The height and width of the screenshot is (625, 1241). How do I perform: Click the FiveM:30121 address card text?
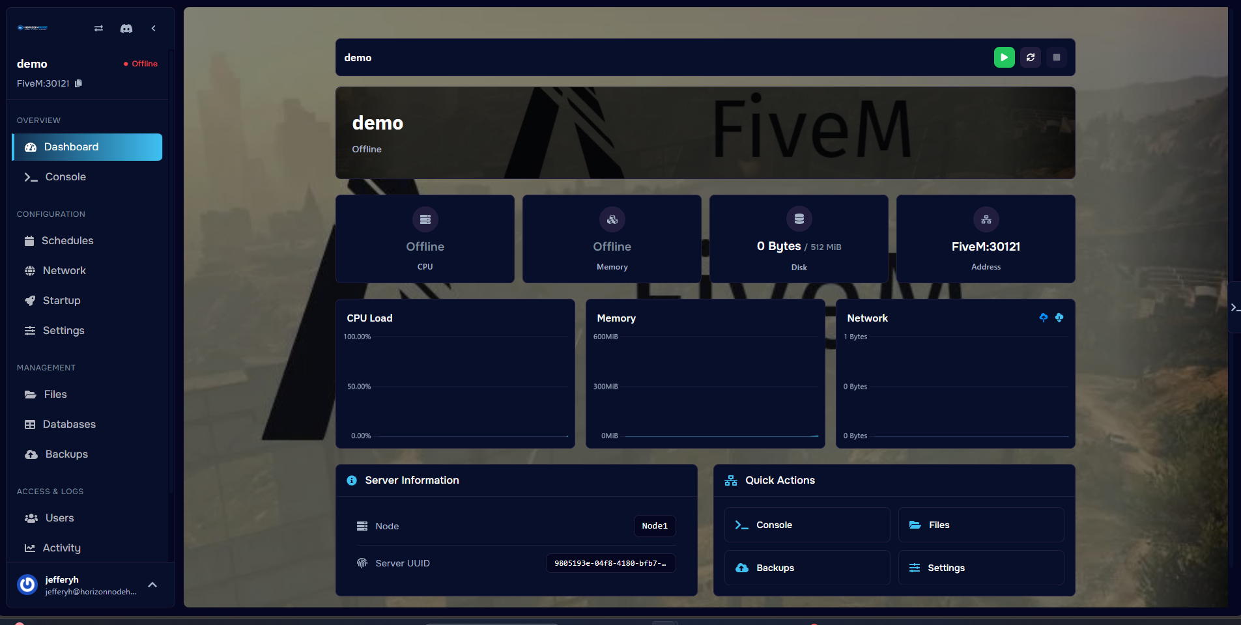click(986, 247)
